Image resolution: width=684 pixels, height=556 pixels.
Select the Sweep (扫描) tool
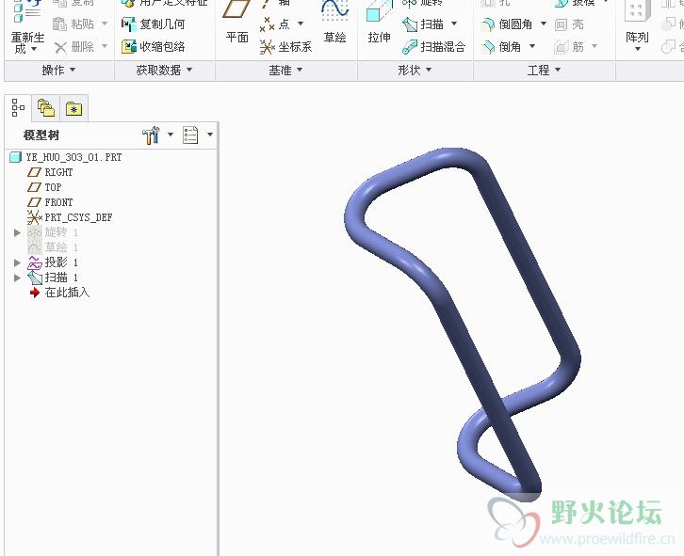point(423,24)
